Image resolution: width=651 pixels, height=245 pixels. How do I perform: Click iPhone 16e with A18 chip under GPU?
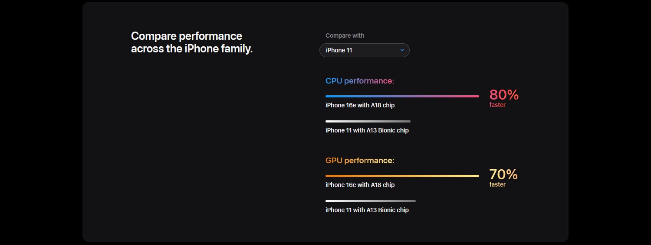click(360, 185)
